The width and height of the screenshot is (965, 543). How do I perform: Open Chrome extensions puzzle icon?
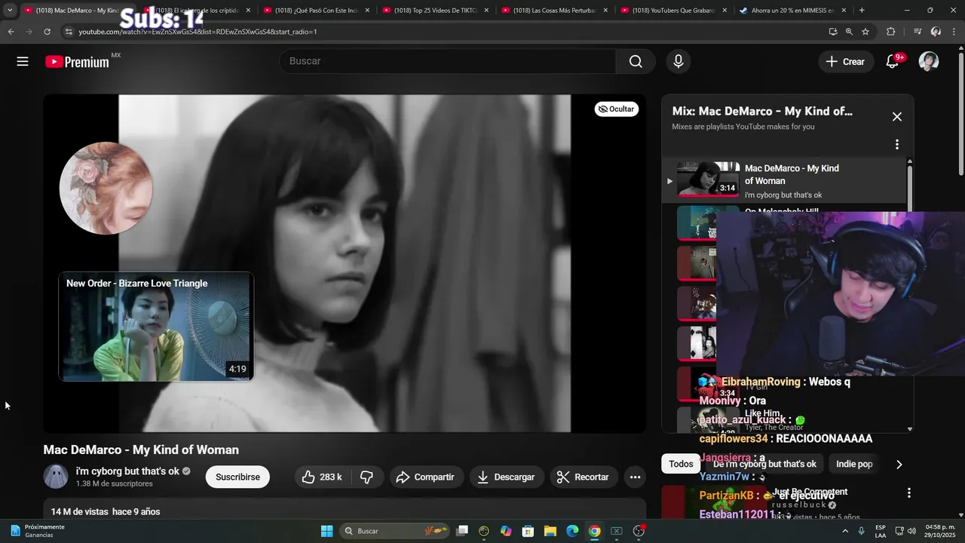coord(891,32)
